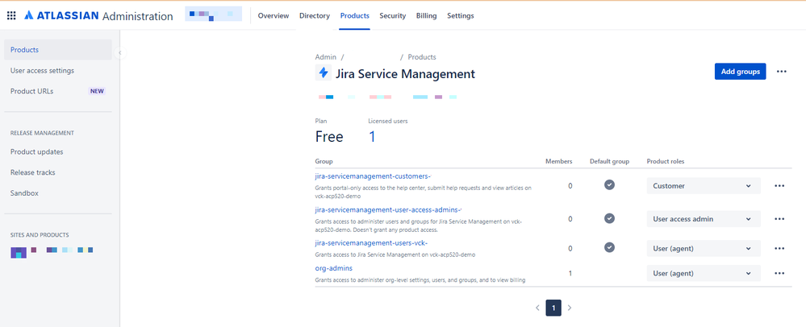806x327 pixels.
Task: Switch to the Directory tab
Action: (315, 16)
